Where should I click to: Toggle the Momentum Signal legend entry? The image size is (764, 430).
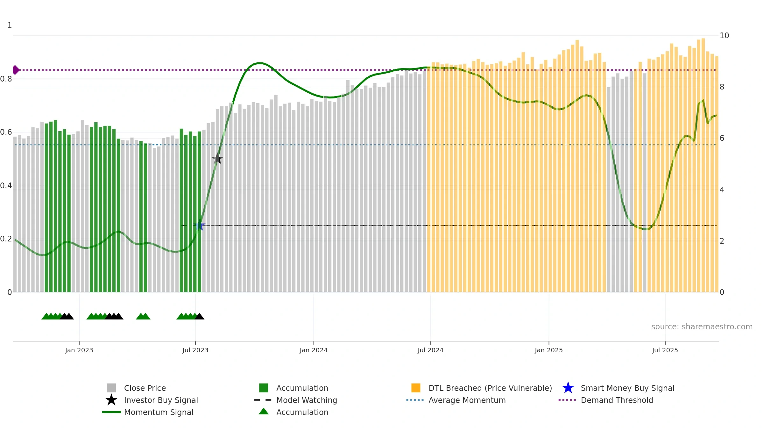[159, 412]
